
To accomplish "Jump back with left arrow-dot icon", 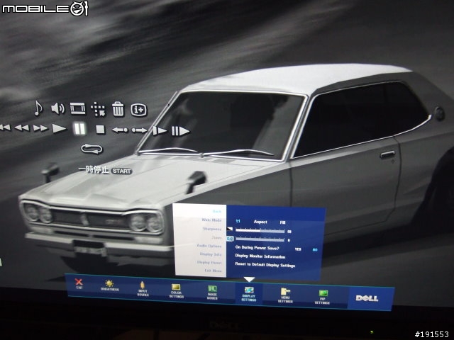I will (x=120, y=130).
